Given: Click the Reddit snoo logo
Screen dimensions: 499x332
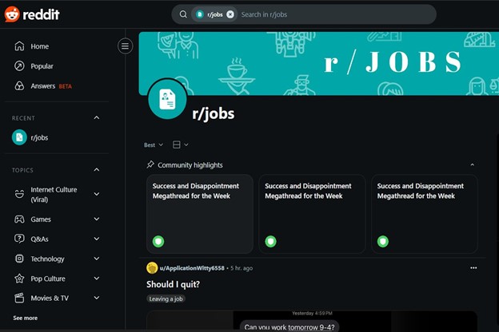Looking at the screenshot, I should point(12,14).
